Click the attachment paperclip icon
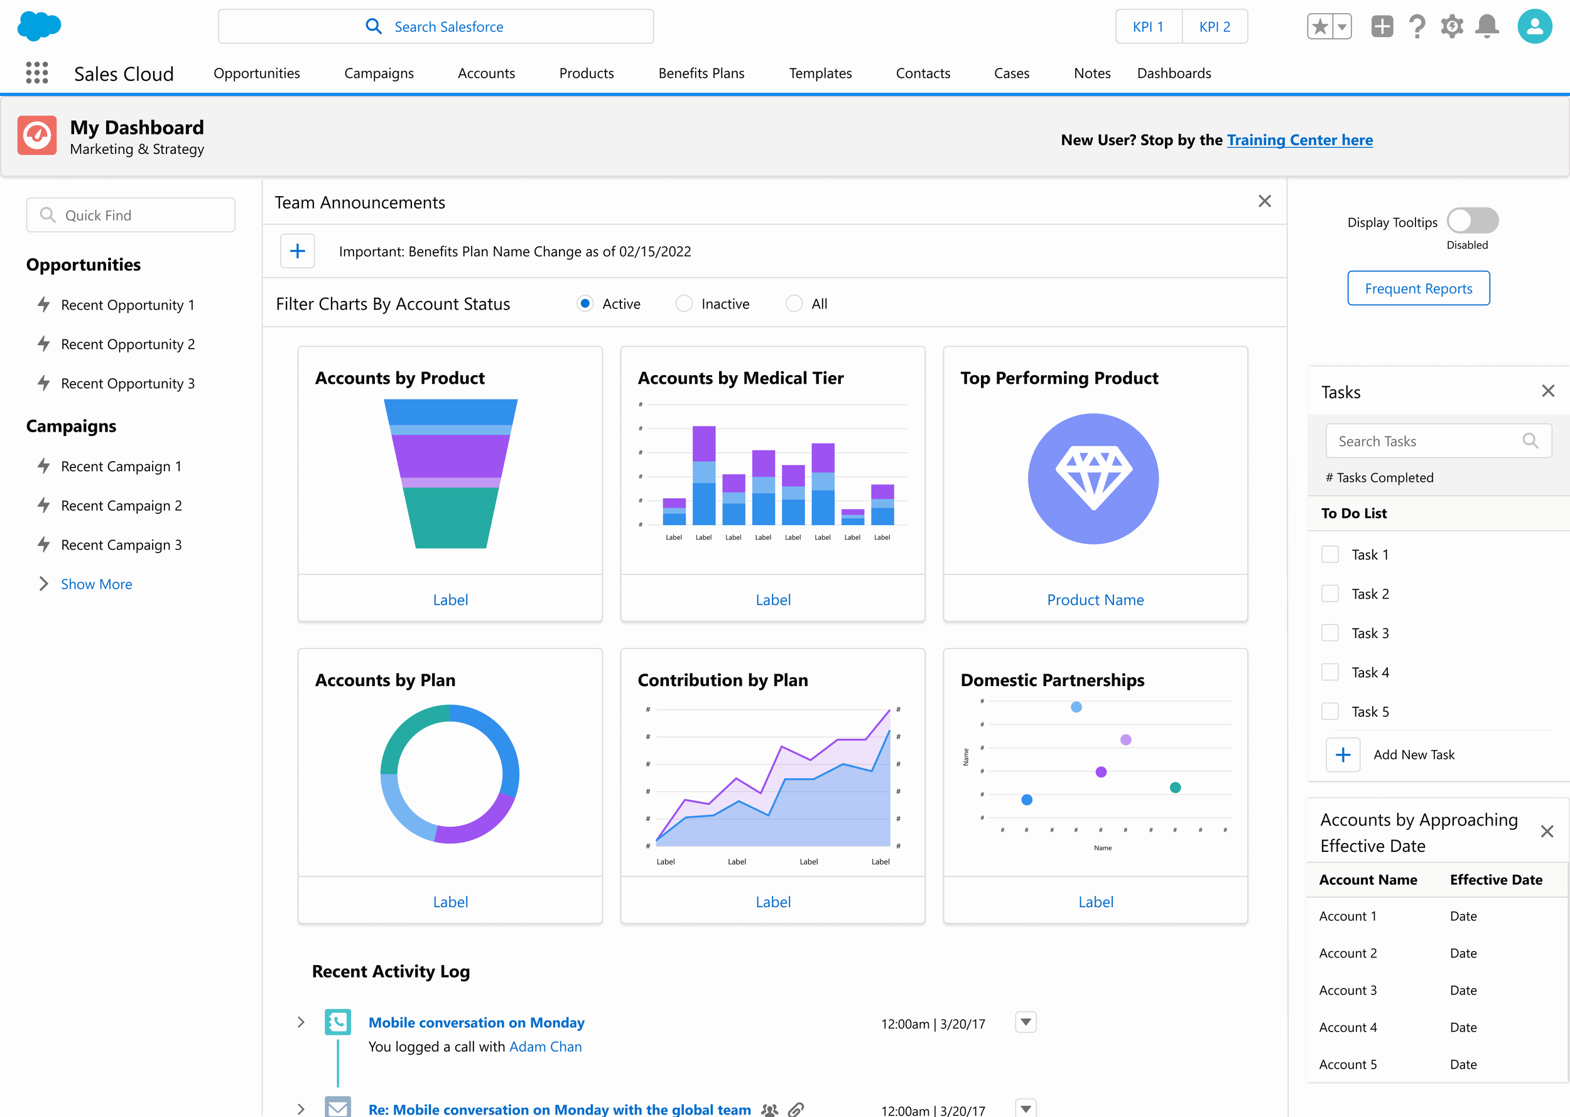The height and width of the screenshot is (1117, 1570). point(796,1109)
